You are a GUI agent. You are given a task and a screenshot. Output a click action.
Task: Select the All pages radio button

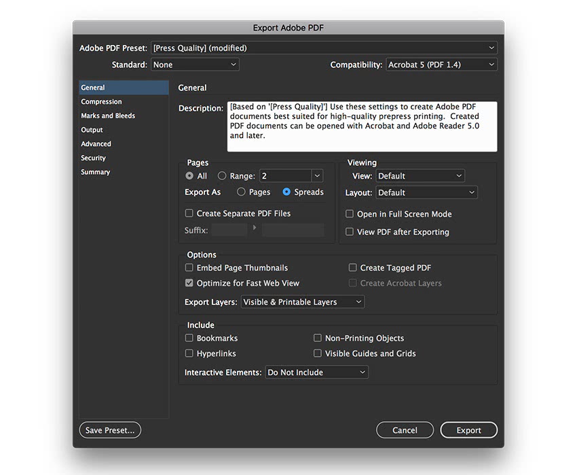(189, 176)
